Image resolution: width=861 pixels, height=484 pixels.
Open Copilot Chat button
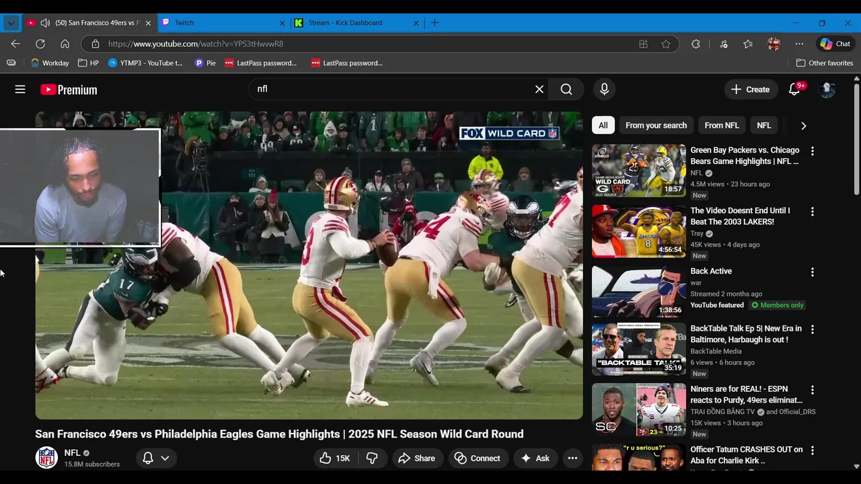835,44
